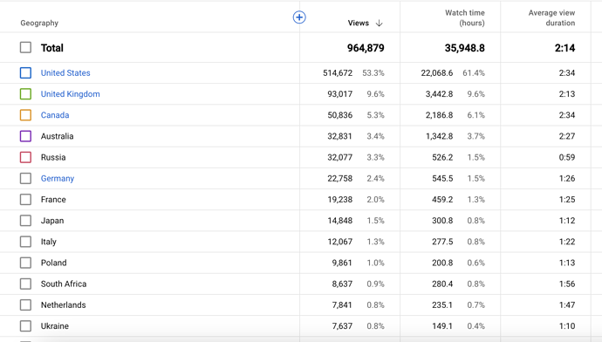Toggle the purple Australia checkbox
The width and height of the screenshot is (602, 342).
coord(25,136)
